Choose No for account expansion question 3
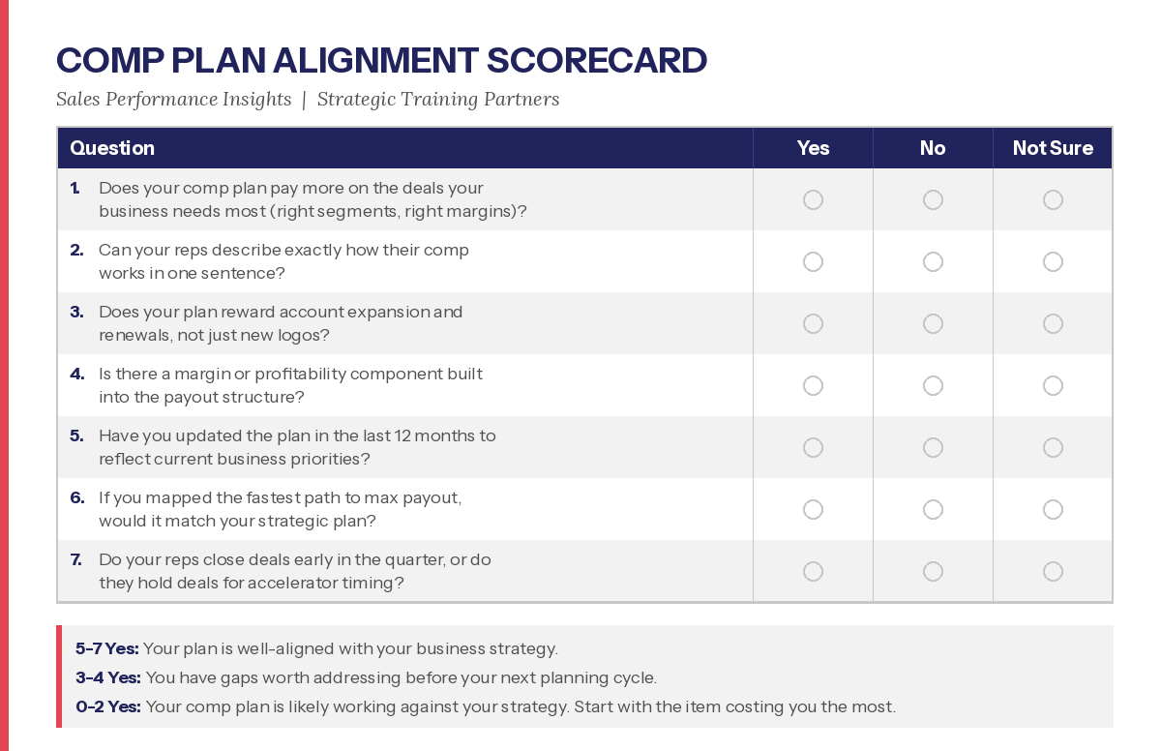1161x751 pixels. 933,323
